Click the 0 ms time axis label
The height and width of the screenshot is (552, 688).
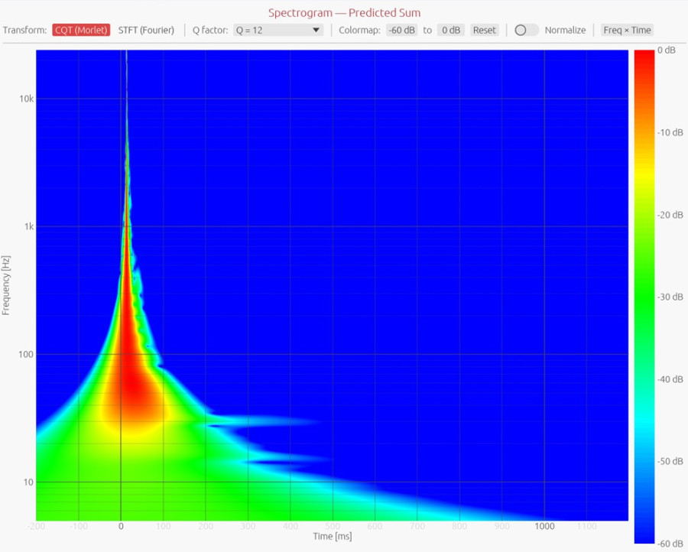pos(121,526)
